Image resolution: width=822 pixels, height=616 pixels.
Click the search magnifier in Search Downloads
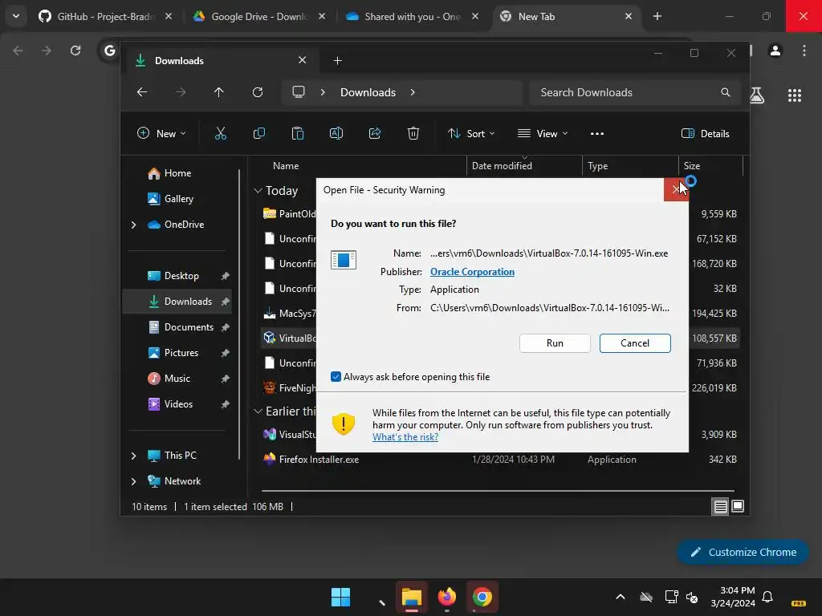pyautogui.click(x=726, y=92)
